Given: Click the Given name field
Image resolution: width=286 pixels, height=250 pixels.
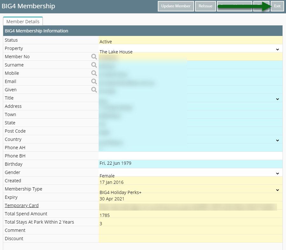Looking at the screenshot, I should point(191,89).
